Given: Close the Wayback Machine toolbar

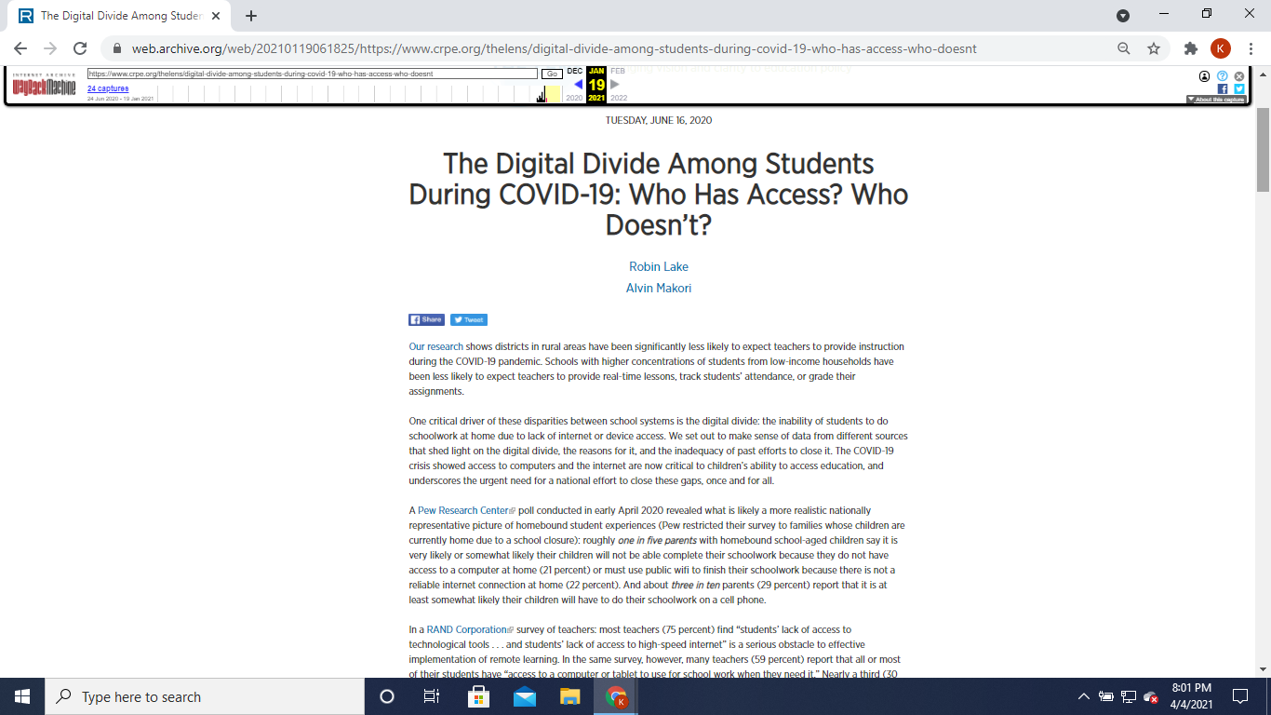Looking at the screenshot, I should coord(1238,76).
